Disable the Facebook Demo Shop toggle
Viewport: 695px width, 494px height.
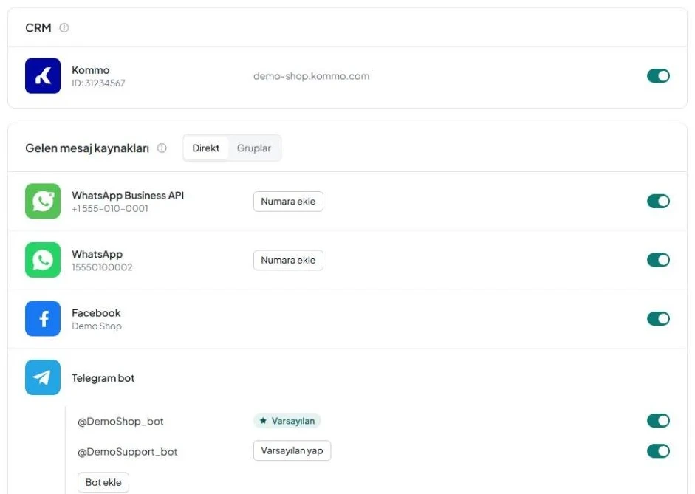coord(658,318)
